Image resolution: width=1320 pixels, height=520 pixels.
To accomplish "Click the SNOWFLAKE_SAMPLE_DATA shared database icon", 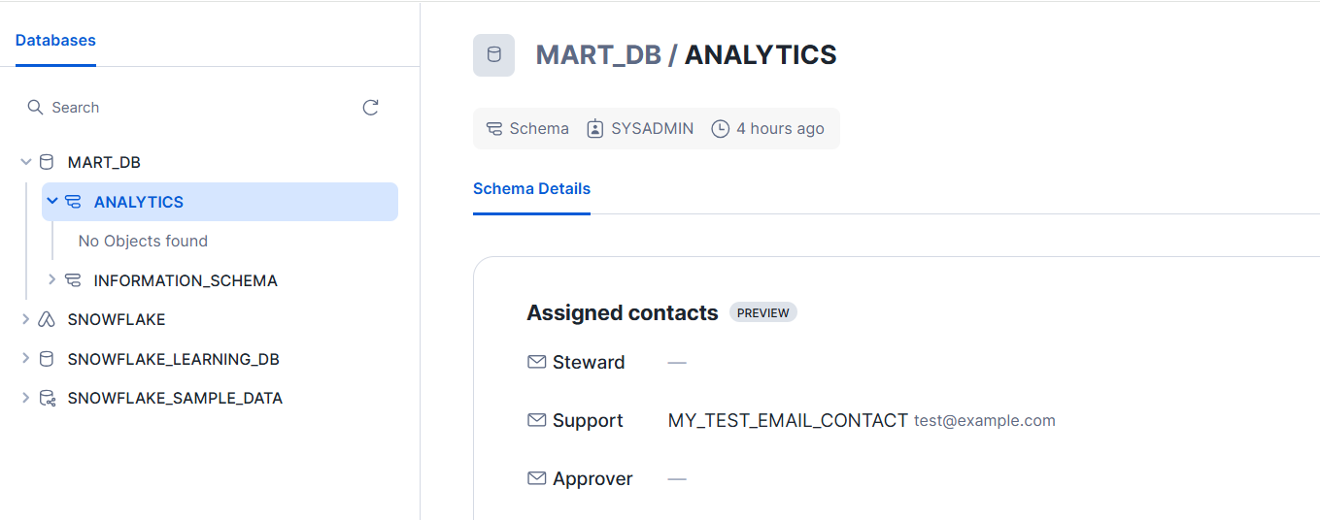I will coord(47,398).
